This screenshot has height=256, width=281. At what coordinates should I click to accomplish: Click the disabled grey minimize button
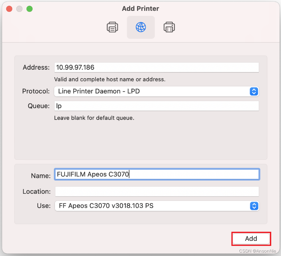[19, 9]
